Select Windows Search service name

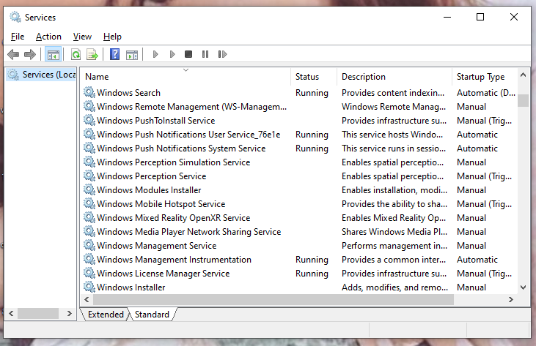click(128, 93)
